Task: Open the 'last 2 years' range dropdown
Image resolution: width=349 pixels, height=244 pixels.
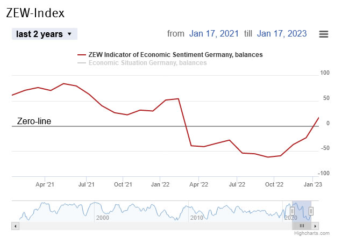Action: 44,34
